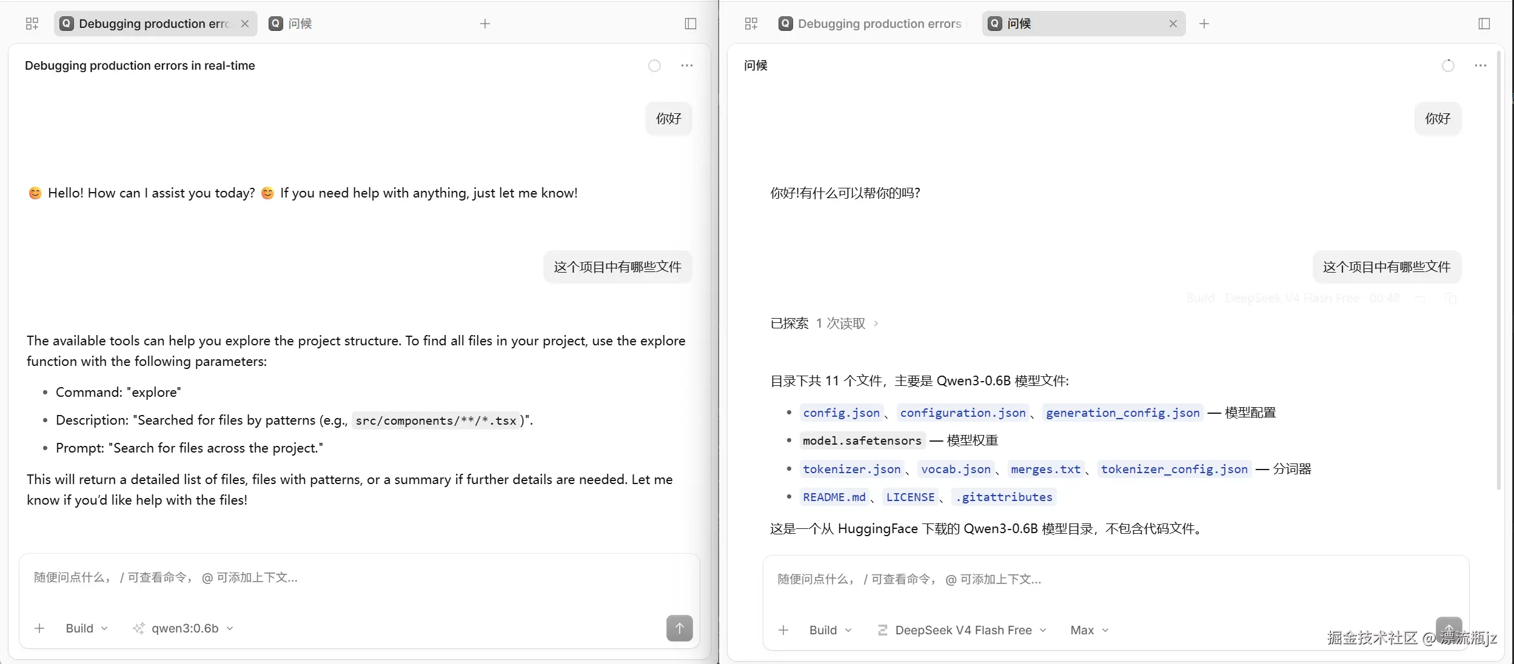This screenshot has height=664, width=1514.
Task: Click the Command: "explore" bullet line
Action: pos(118,392)
